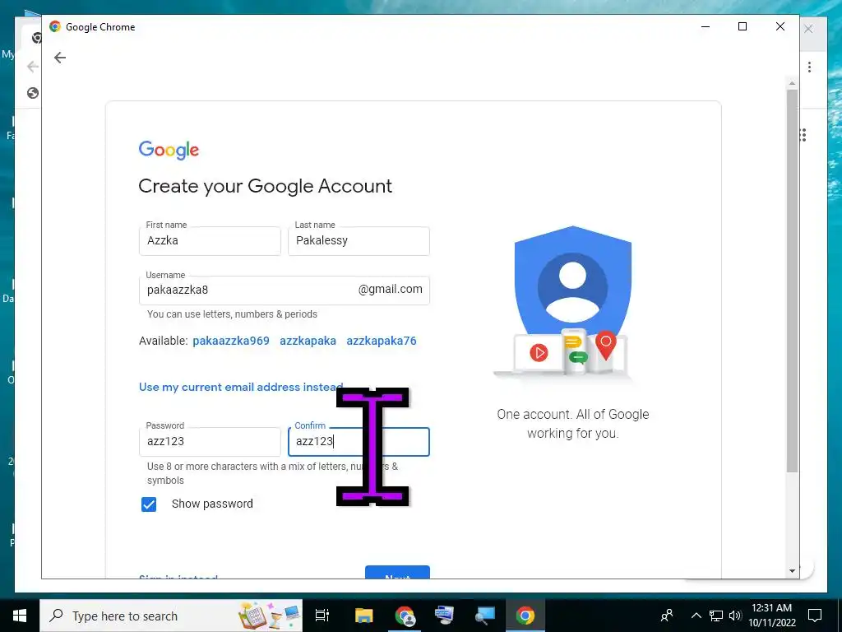Open File Explorer from the taskbar
The image size is (842, 632).
pos(363,616)
